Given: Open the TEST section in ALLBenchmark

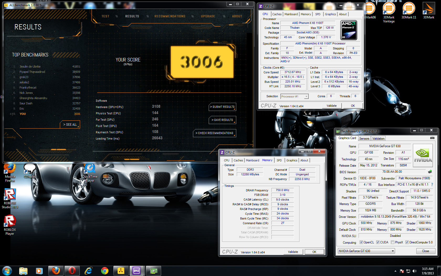Looking at the screenshot, I should pos(105,16).
